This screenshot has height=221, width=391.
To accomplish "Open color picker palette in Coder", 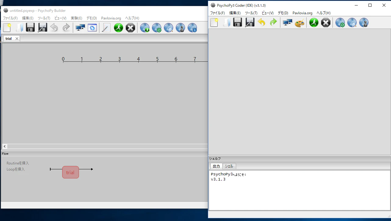I will pyautogui.click(x=300, y=22).
